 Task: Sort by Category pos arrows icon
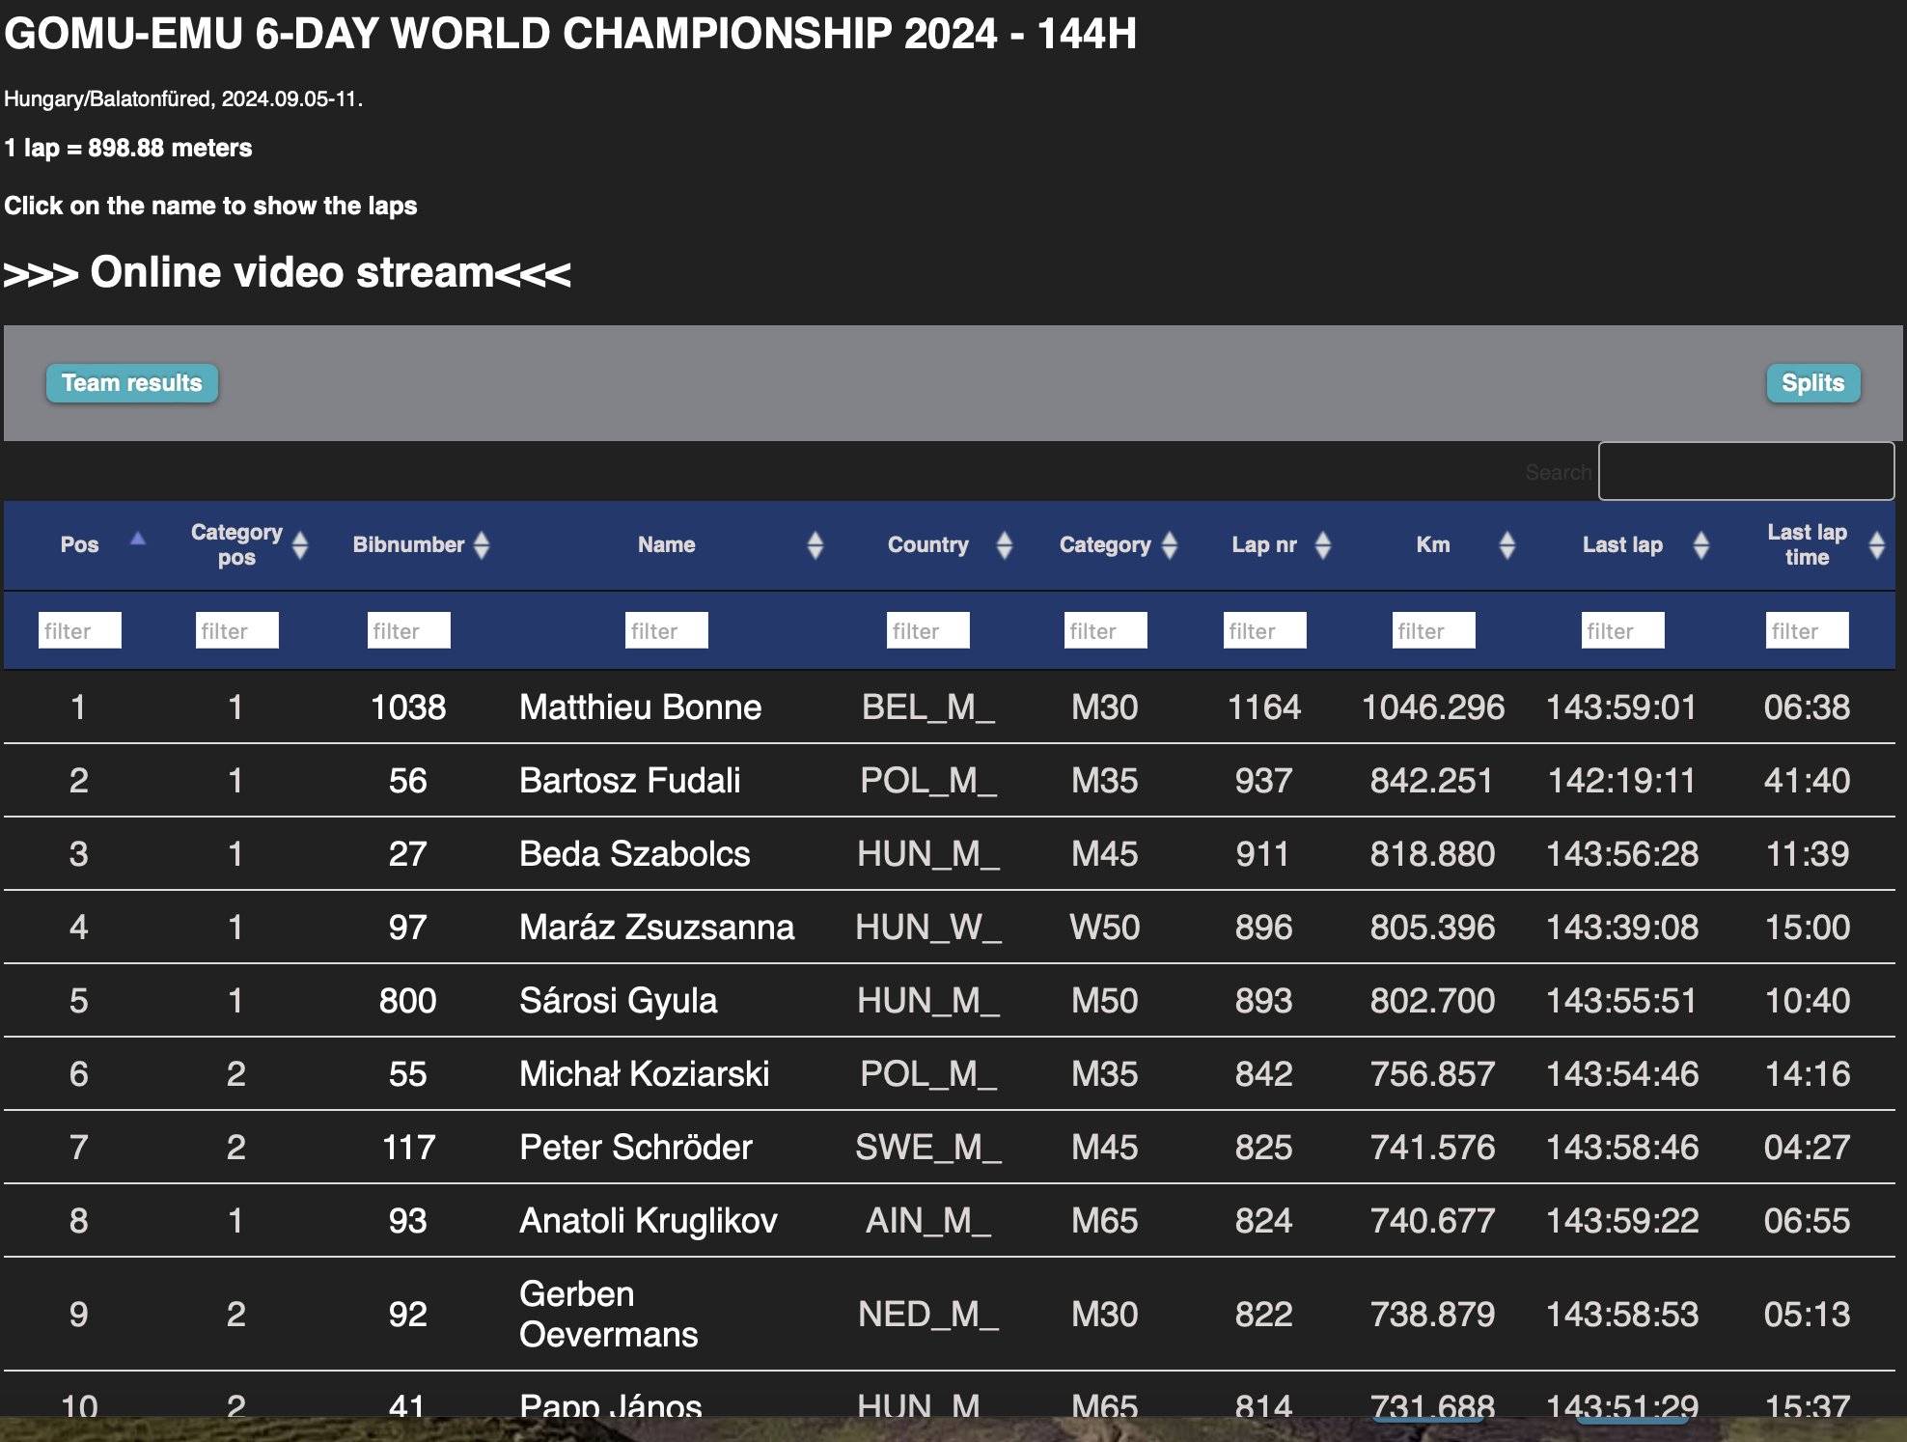point(300,545)
